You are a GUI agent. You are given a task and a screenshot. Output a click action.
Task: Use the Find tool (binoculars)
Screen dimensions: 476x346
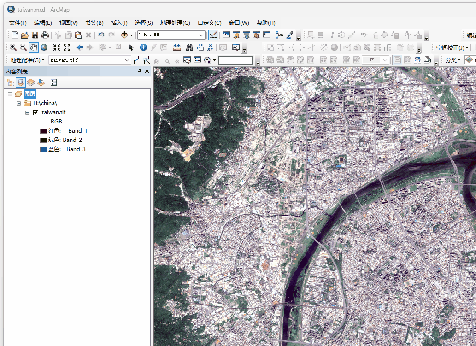coord(190,47)
